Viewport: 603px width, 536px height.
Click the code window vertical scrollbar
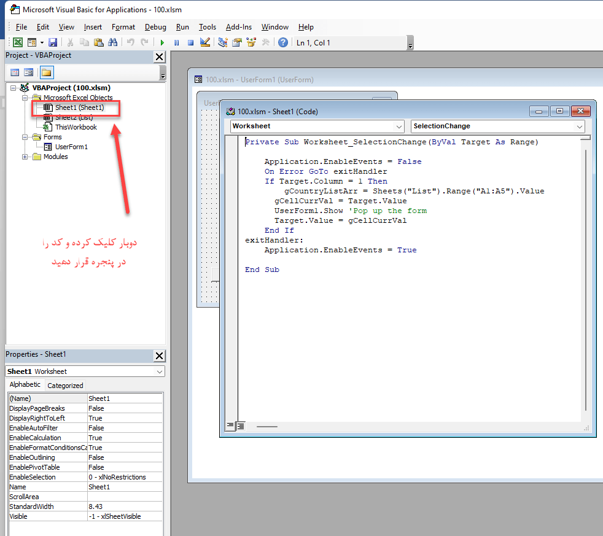(x=585, y=279)
